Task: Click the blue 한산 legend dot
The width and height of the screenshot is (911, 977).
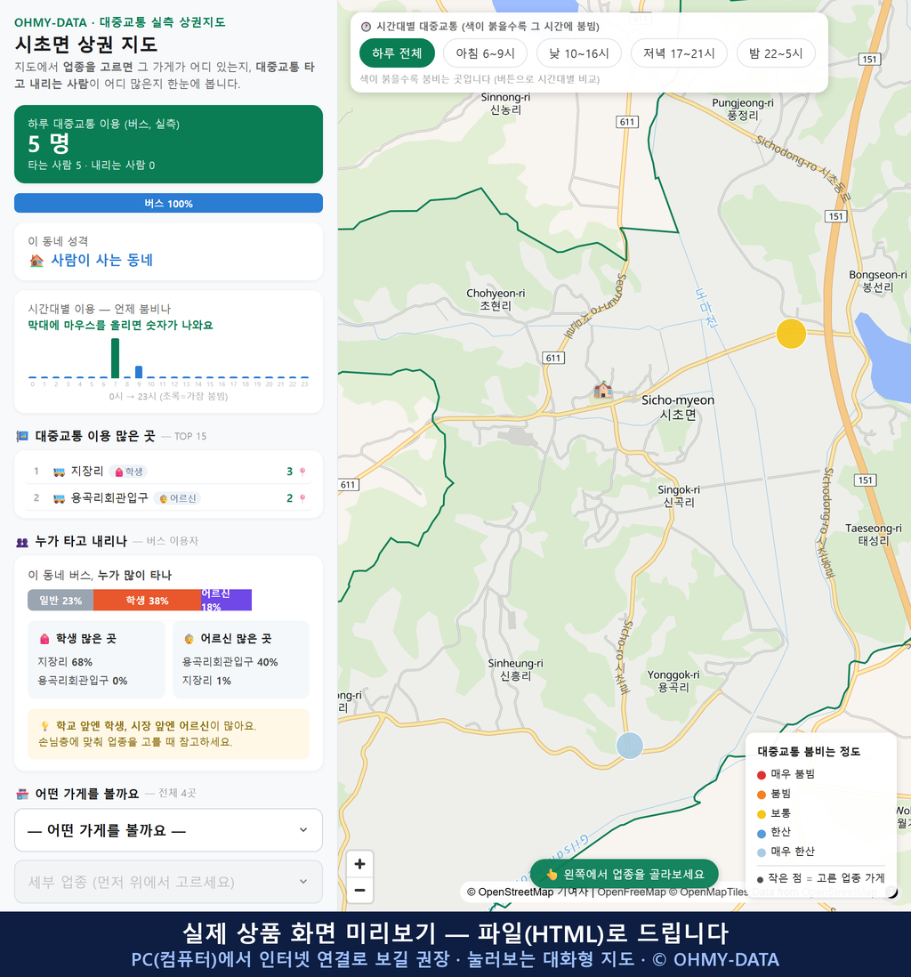Action: coord(761,833)
